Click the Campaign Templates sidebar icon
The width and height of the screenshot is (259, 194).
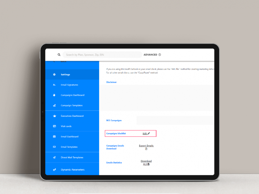click(54, 106)
